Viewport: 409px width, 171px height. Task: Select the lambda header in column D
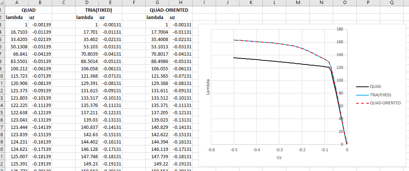click(x=87, y=18)
